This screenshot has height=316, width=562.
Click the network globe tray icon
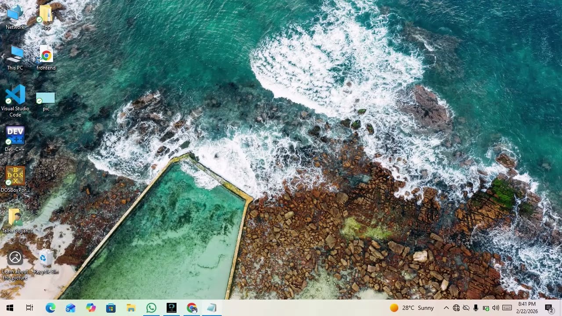coord(456,308)
